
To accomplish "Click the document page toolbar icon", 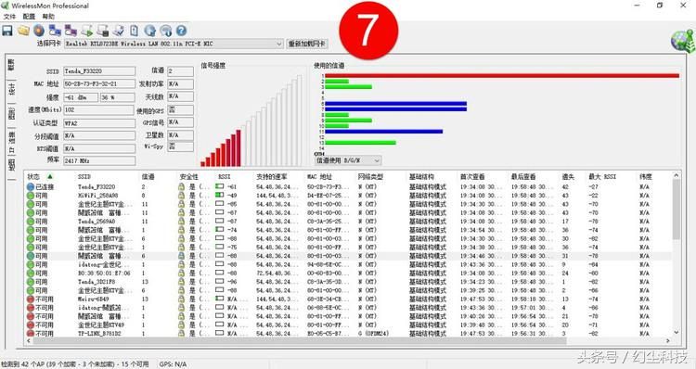I will click(134, 31).
